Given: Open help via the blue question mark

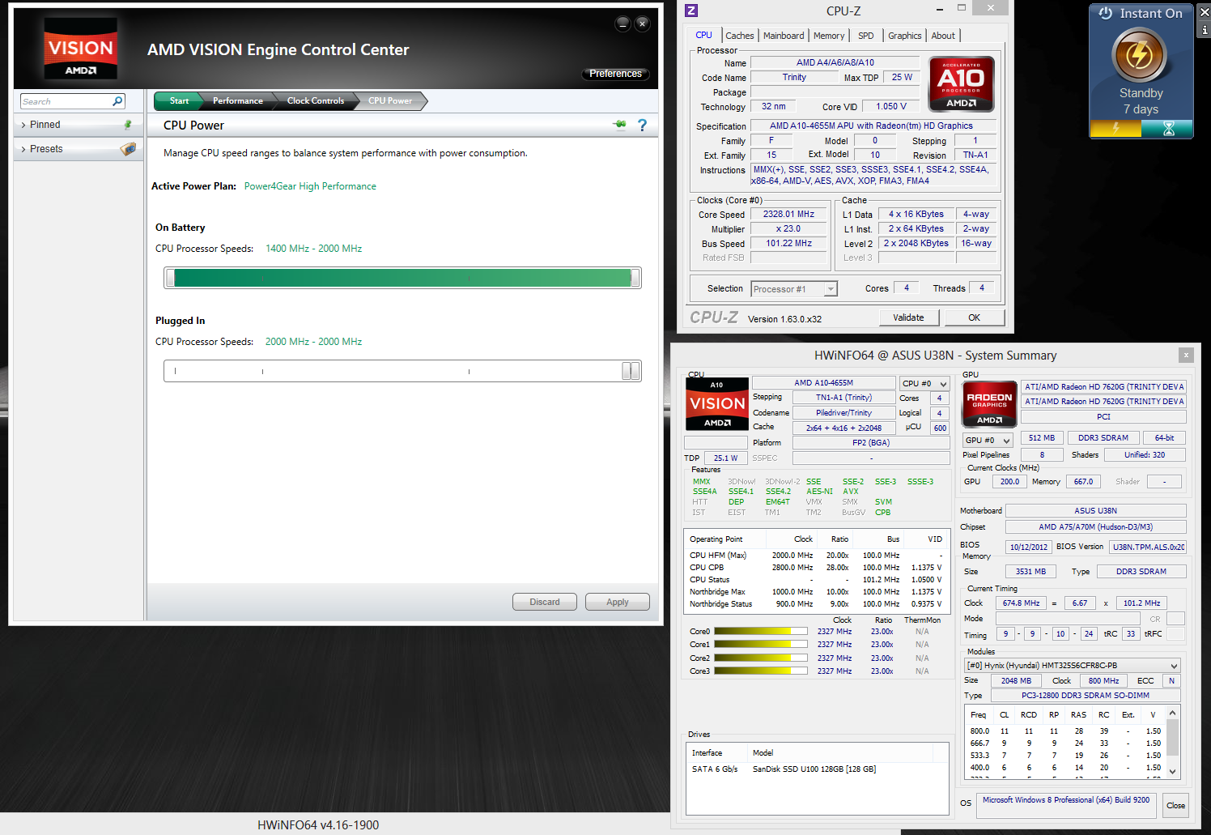Looking at the screenshot, I should click(x=642, y=125).
